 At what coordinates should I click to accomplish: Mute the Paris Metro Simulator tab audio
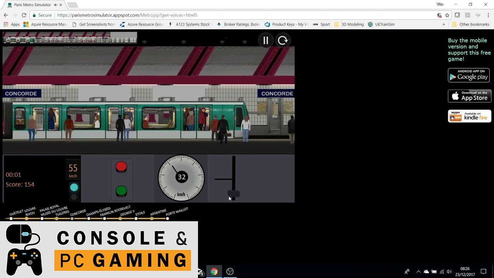[x=56, y=5]
